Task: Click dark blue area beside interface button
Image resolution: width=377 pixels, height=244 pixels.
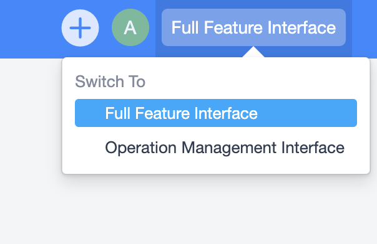Action: [349, 29]
